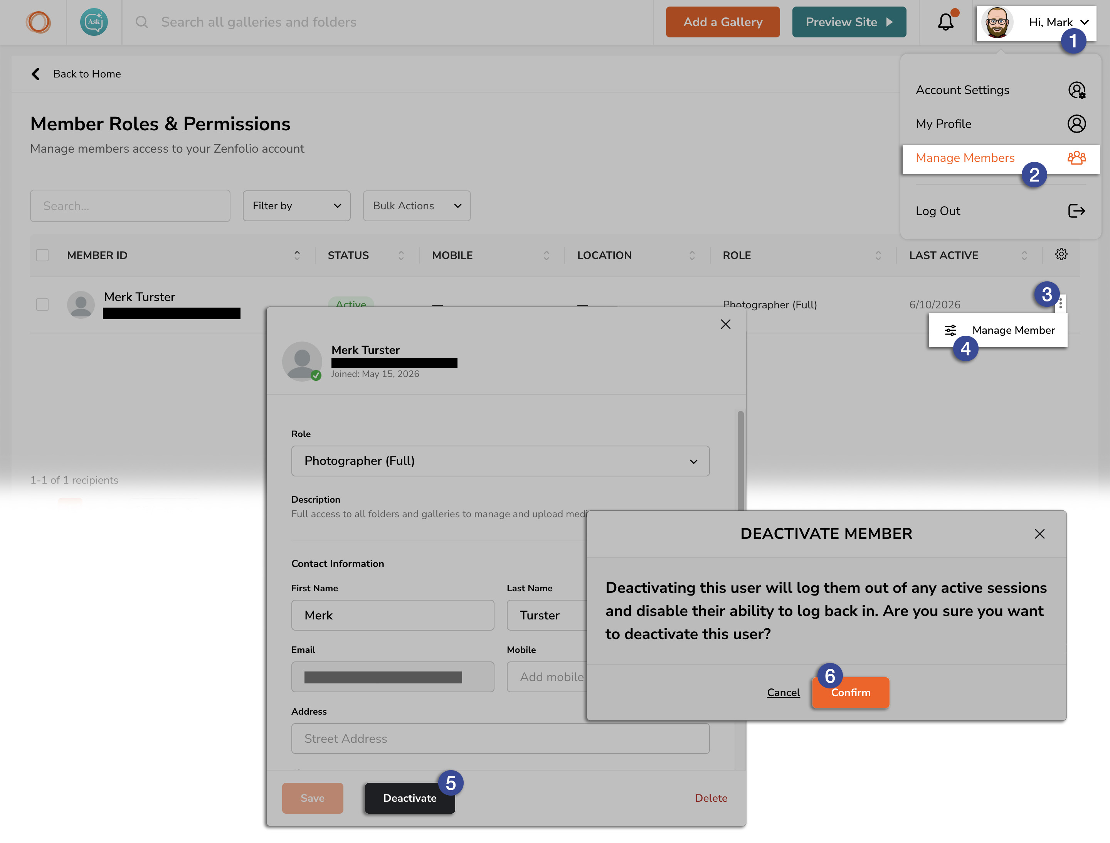
Task: Select Log Out menu item
Action: pyautogui.click(x=1001, y=211)
